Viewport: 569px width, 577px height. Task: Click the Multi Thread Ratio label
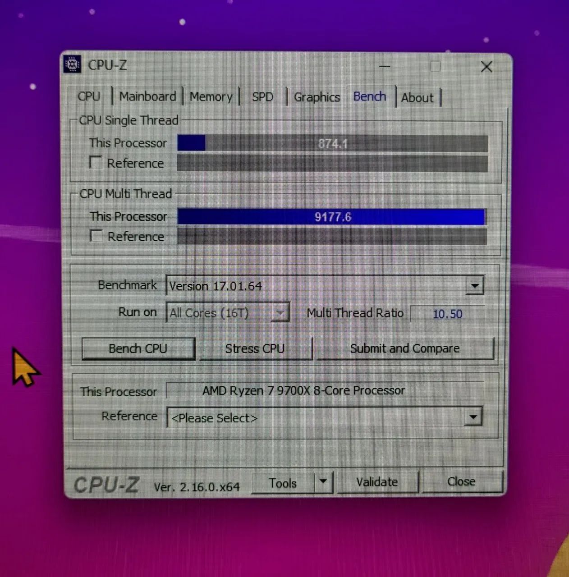[x=355, y=313]
